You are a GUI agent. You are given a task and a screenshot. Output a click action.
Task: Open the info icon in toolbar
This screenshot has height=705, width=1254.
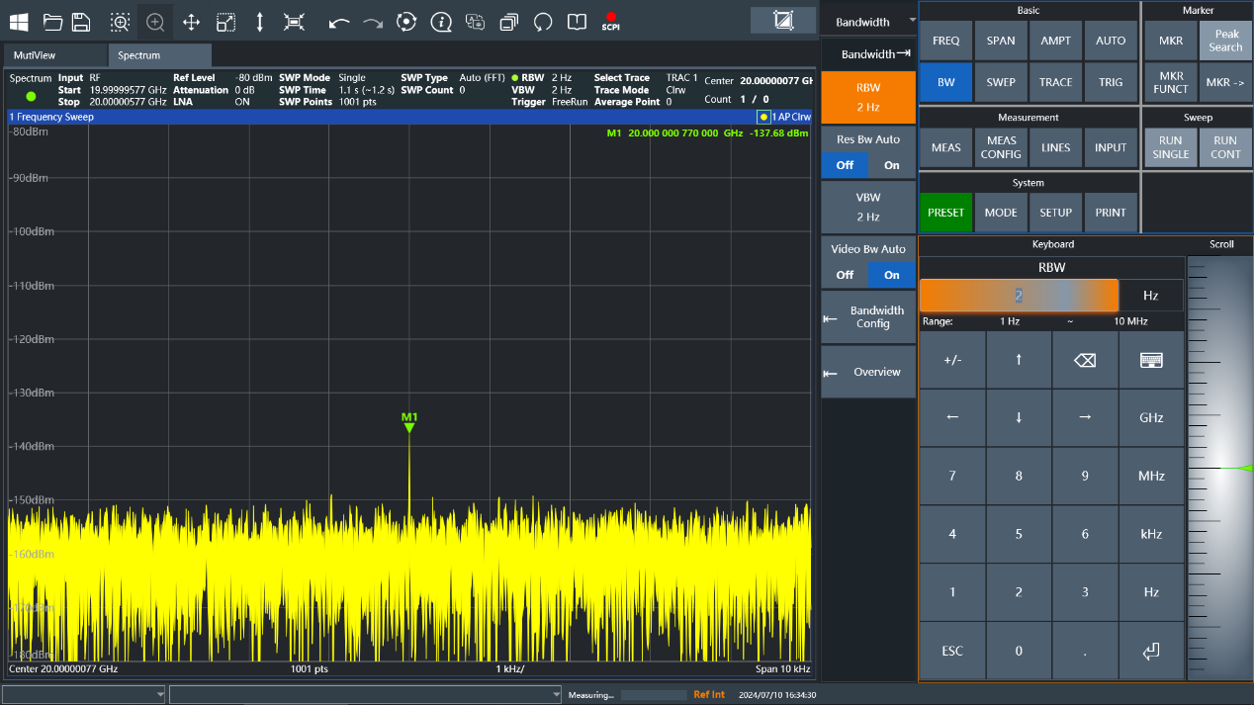[441, 22]
